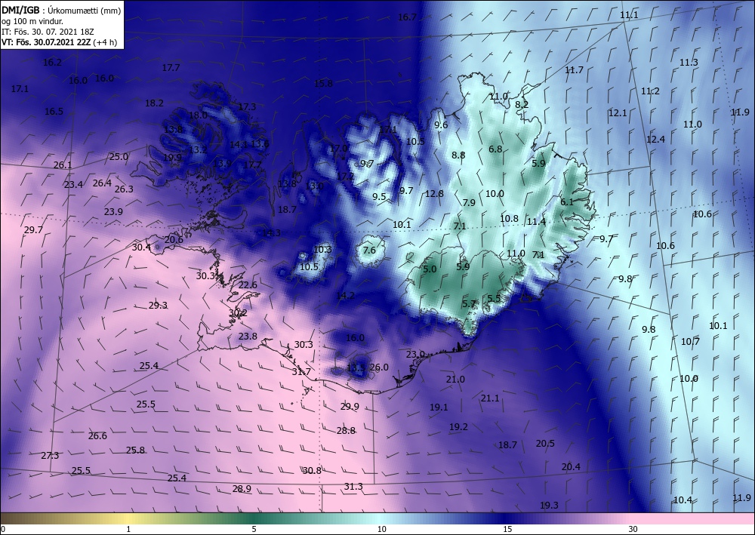Click the map value 7.9
This screenshot has height=535, width=755.
(x=469, y=202)
